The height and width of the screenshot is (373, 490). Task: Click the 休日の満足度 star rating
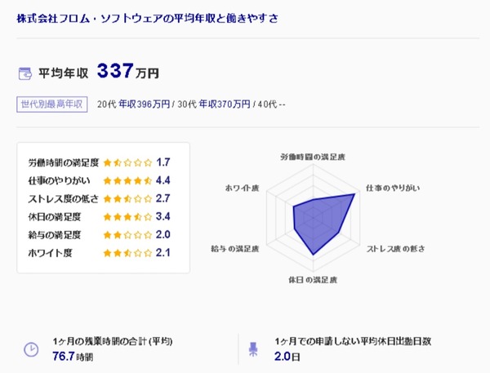point(127,216)
